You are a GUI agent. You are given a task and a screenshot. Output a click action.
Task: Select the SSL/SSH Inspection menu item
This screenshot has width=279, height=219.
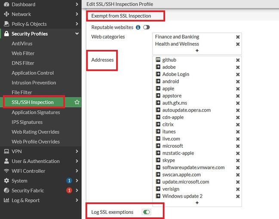click(33, 102)
